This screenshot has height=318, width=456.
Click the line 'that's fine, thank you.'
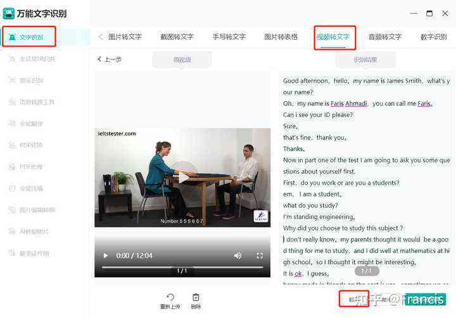(315, 138)
